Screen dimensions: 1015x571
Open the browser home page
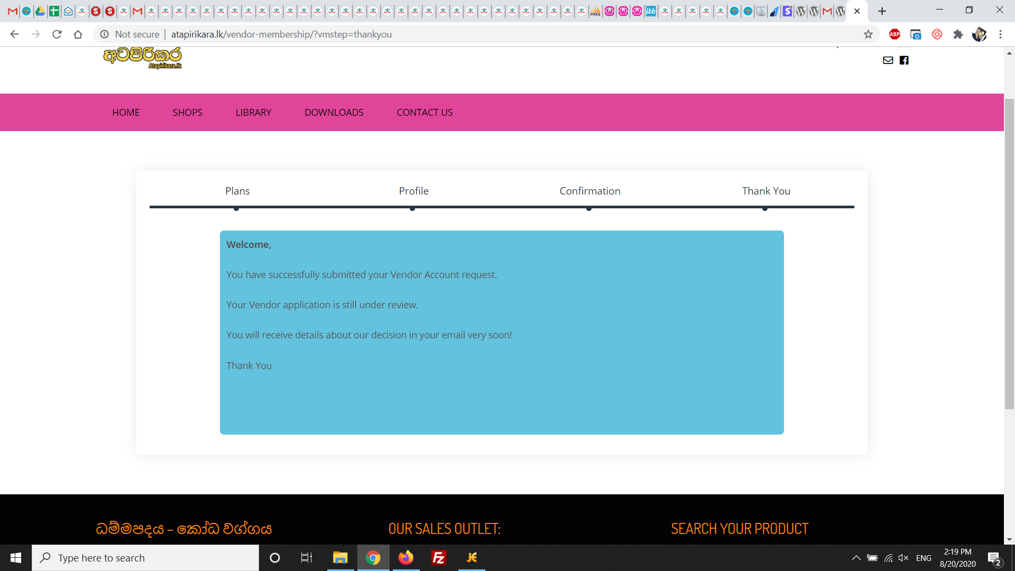pos(78,34)
